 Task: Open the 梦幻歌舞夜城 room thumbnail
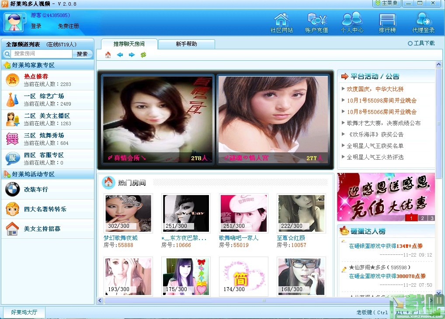tap(128, 213)
